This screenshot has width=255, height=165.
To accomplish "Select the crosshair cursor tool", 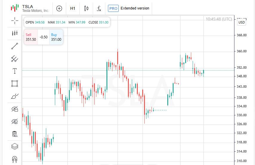I will pos(15,21).
